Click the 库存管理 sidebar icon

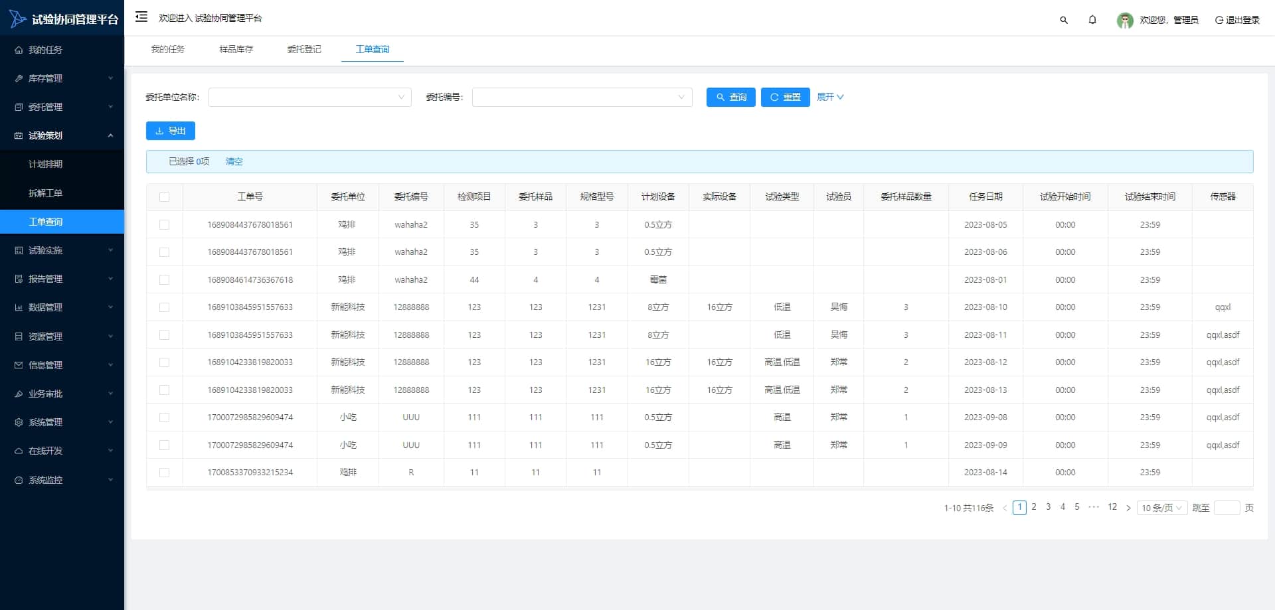pos(19,78)
